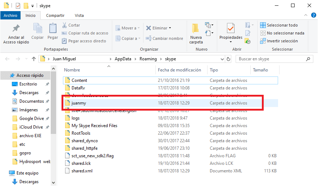The image size is (318, 186).
Task: Refresh the skype folder view
Action: pos(228,59)
